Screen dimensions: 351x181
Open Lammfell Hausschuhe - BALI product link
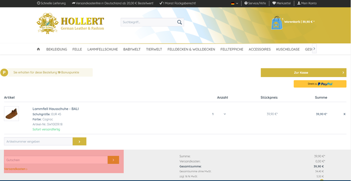55,109
